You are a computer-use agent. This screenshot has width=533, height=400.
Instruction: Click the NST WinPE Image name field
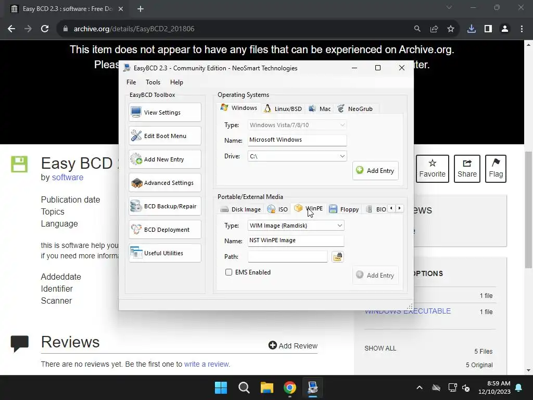pyautogui.click(x=296, y=241)
